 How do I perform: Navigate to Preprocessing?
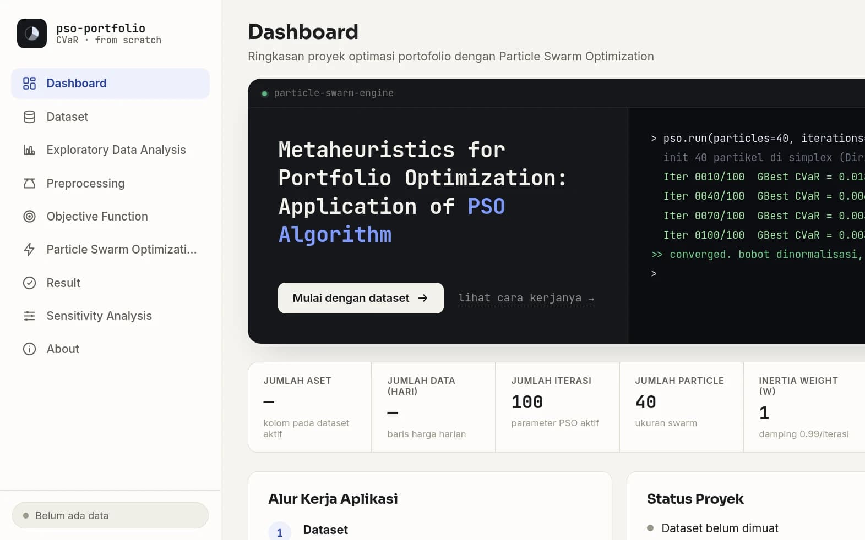(110, 183)
